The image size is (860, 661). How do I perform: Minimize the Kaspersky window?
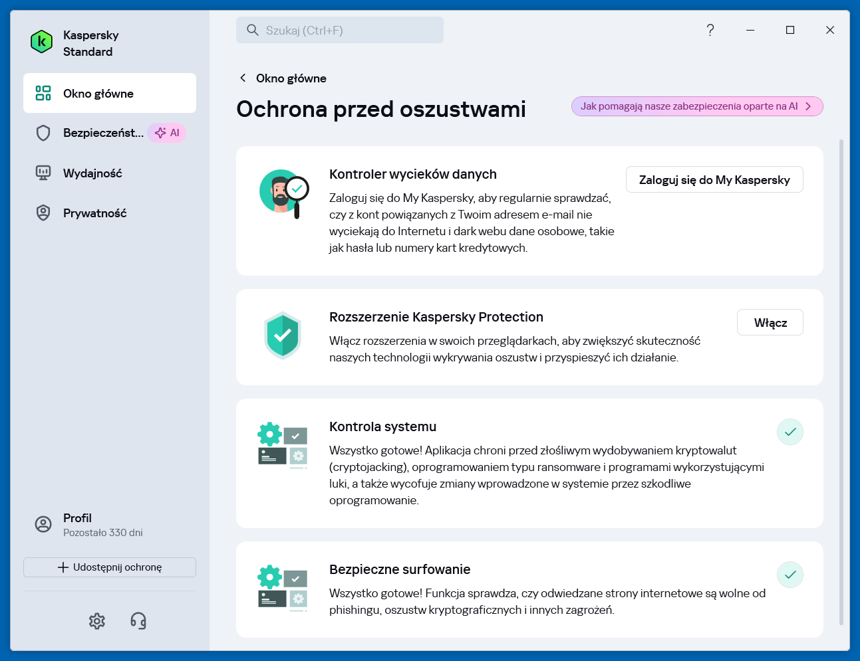750,30
